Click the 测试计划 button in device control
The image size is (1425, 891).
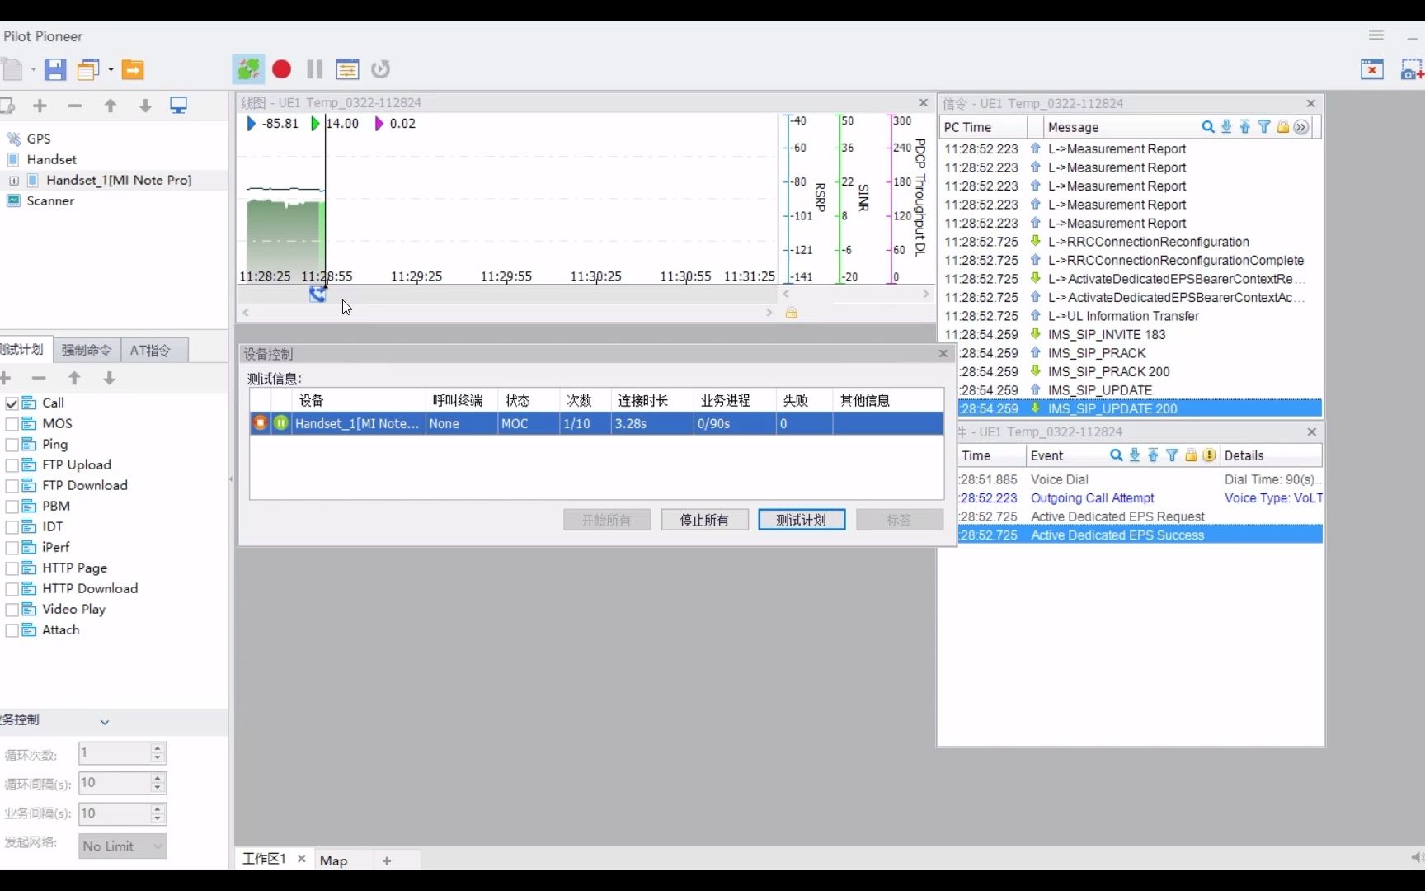[x=802, y=520]
